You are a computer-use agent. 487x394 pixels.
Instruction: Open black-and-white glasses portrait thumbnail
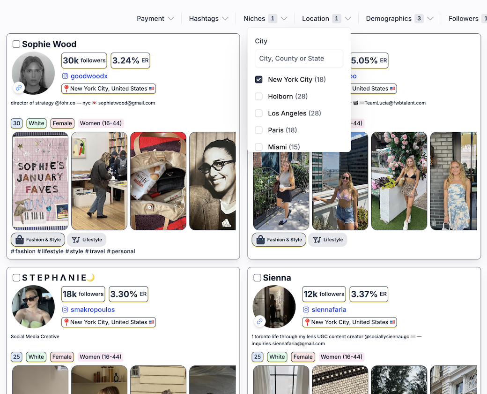point(213,181)
